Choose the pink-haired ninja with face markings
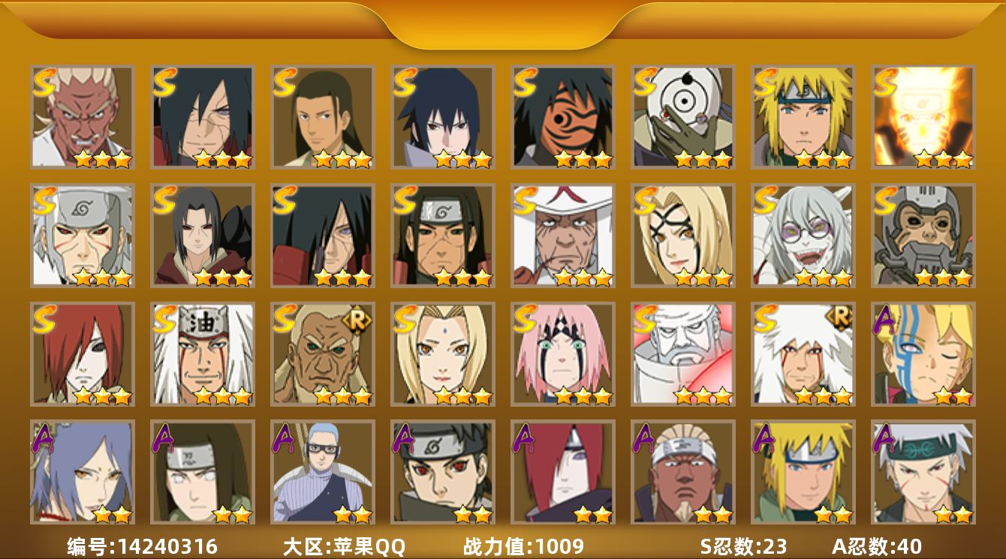 pyautogui.click(x=563, y=353)
